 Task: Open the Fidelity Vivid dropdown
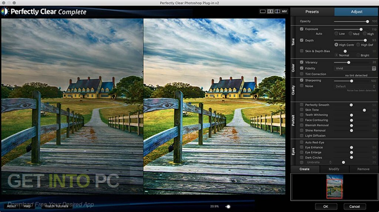tap(355, 69)
